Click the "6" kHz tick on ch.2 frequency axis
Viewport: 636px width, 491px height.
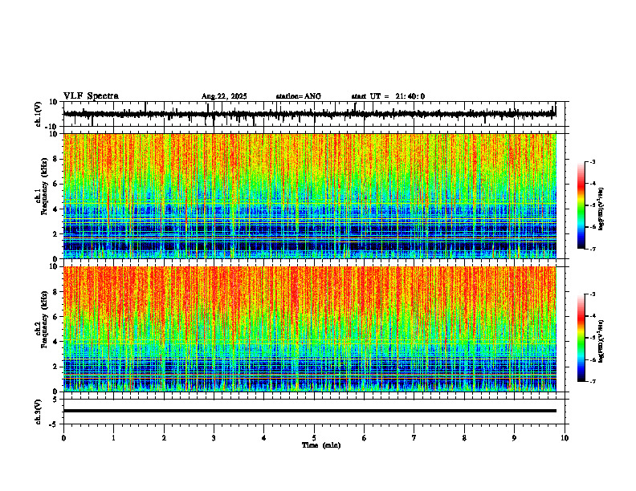(x=56, y=317)
